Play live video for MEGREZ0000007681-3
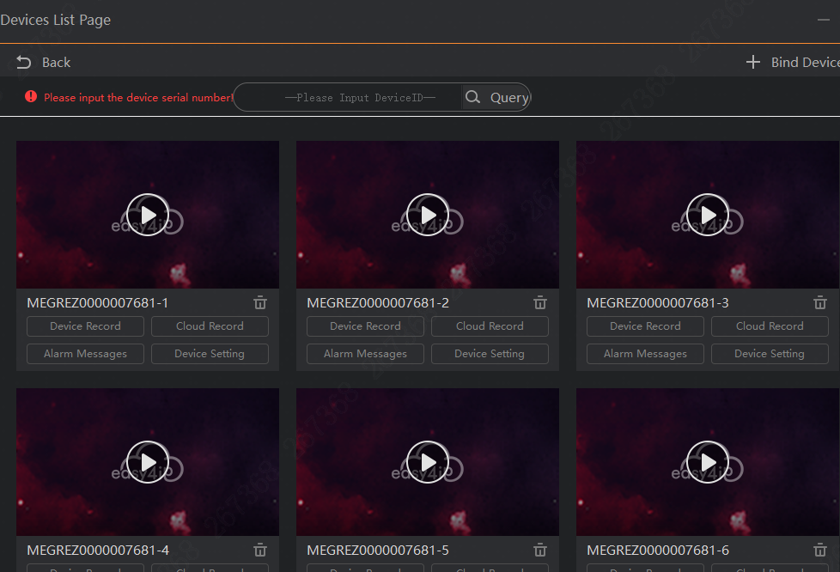 (708, 215)
